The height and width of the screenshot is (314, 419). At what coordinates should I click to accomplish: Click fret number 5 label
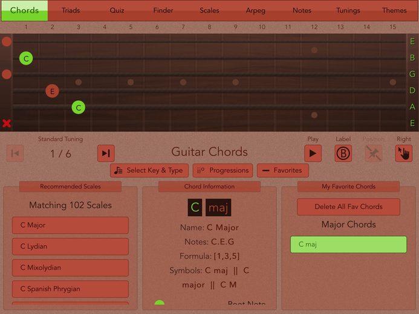[x=131, y=27]
